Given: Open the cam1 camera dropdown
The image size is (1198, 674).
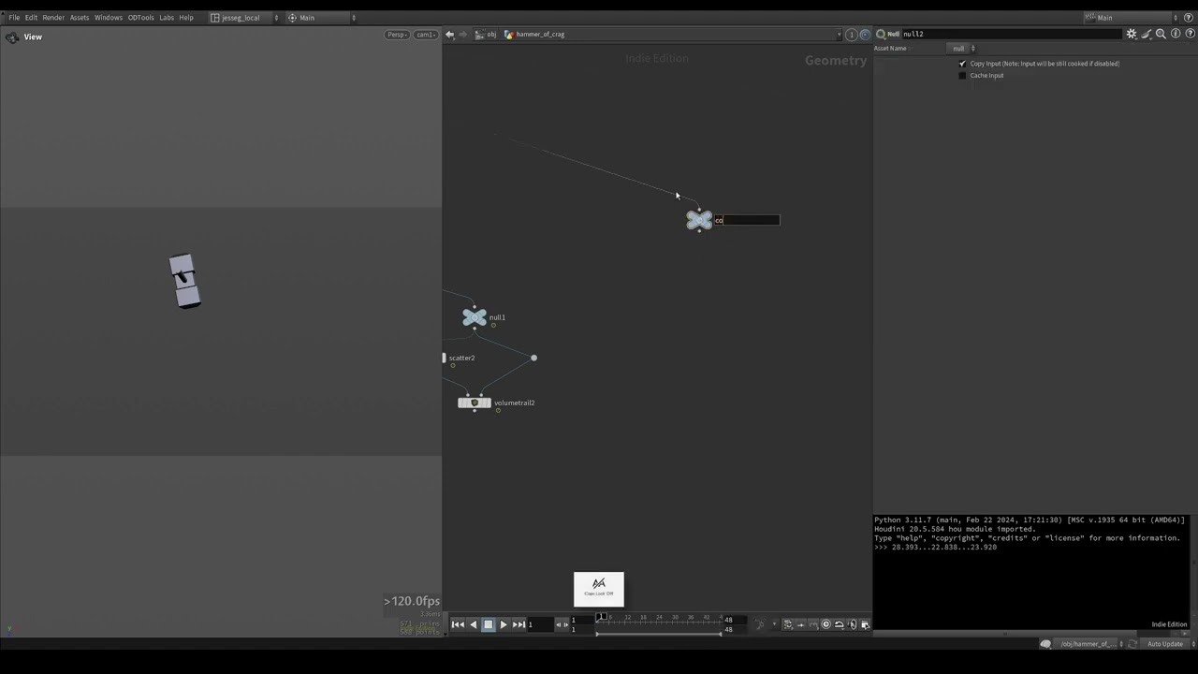Looking at the screenshot, I should pos(426,35).
